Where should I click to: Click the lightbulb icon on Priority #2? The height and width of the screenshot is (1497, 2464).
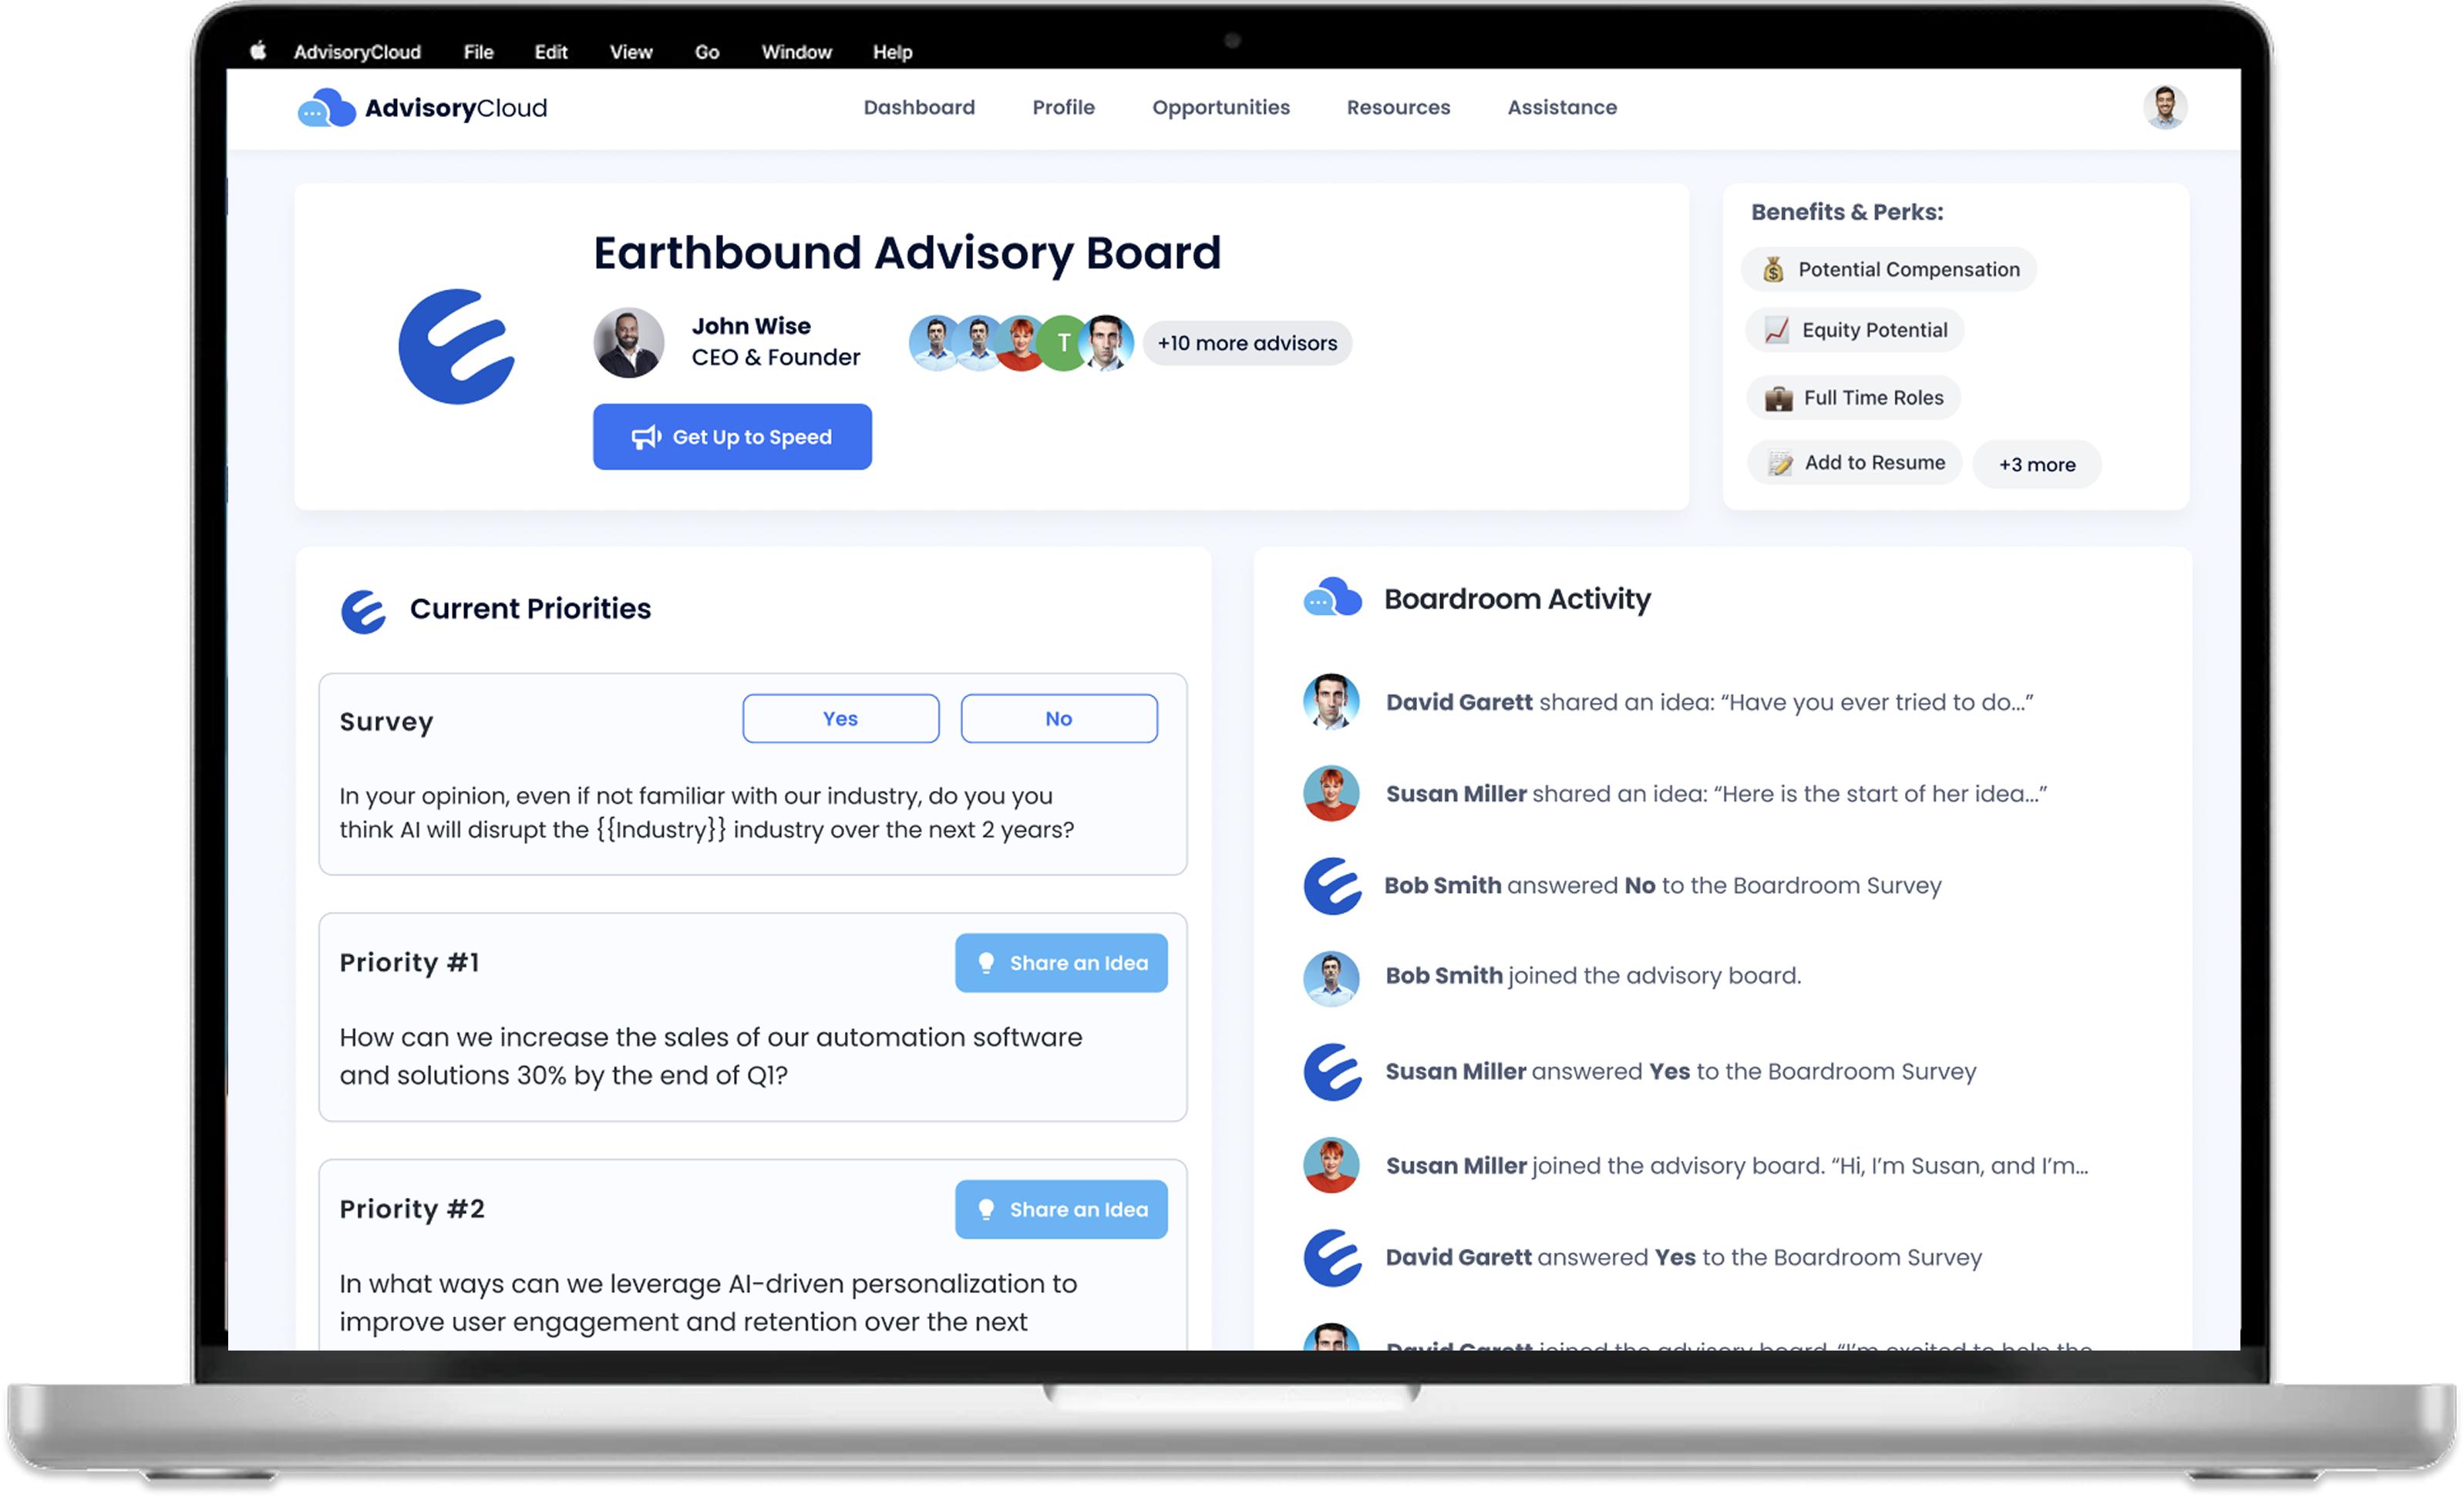coord(986,1209)
